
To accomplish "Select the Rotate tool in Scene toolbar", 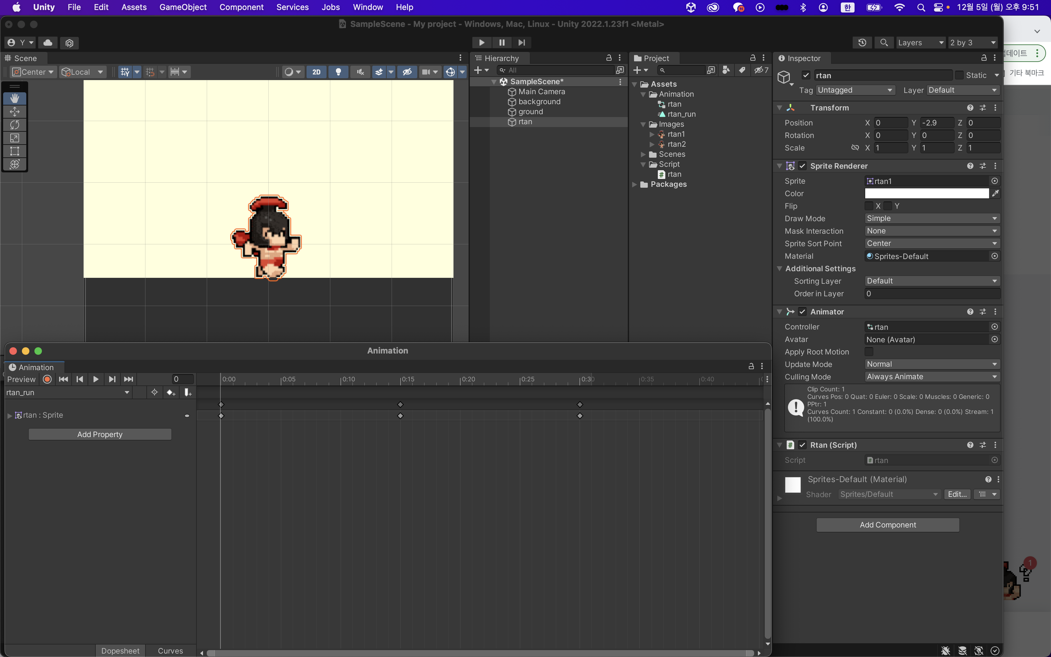I will [15, 125].
